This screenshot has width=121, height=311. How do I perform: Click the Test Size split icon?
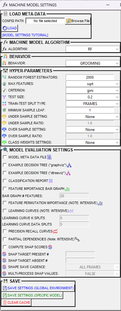[4, 97]
